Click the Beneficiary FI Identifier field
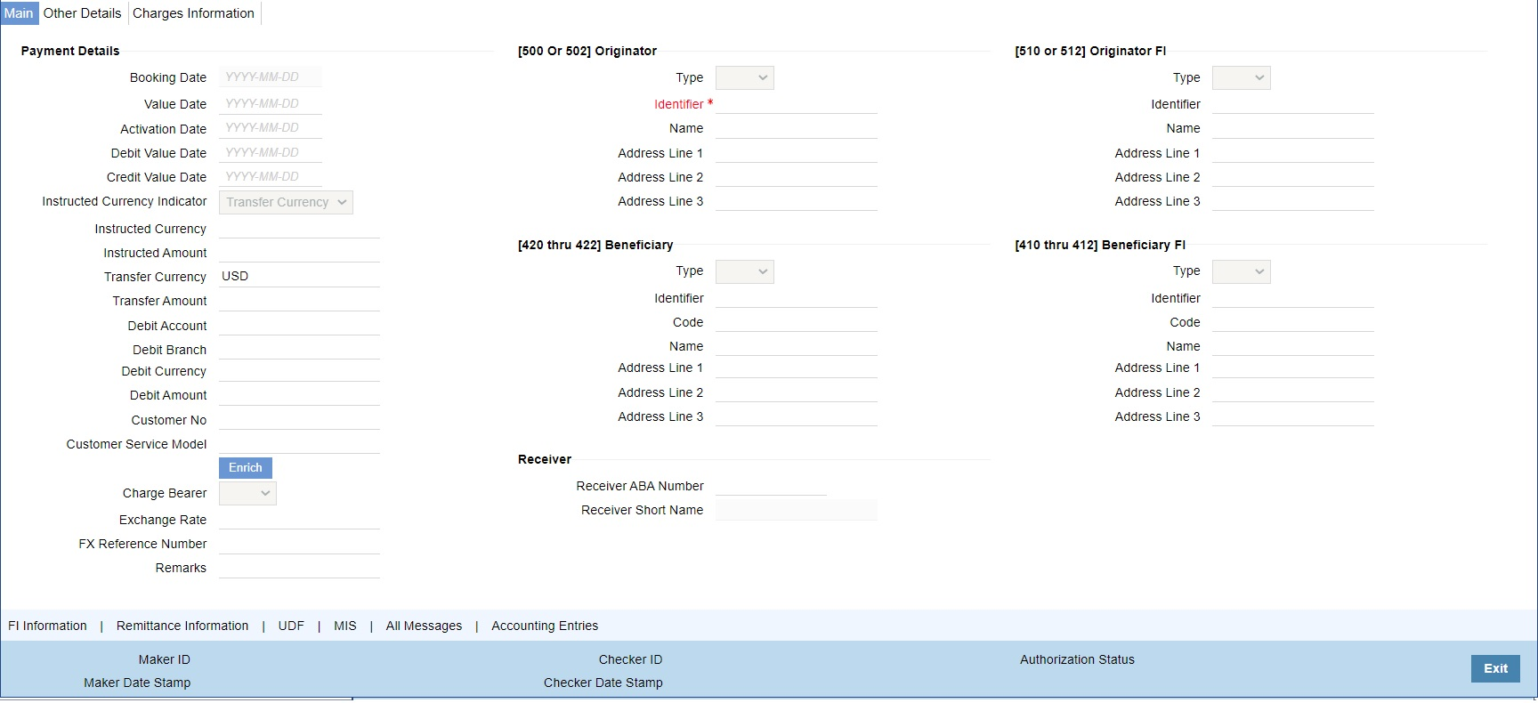The image size is (1538, 703). [x=1293, y=298]
